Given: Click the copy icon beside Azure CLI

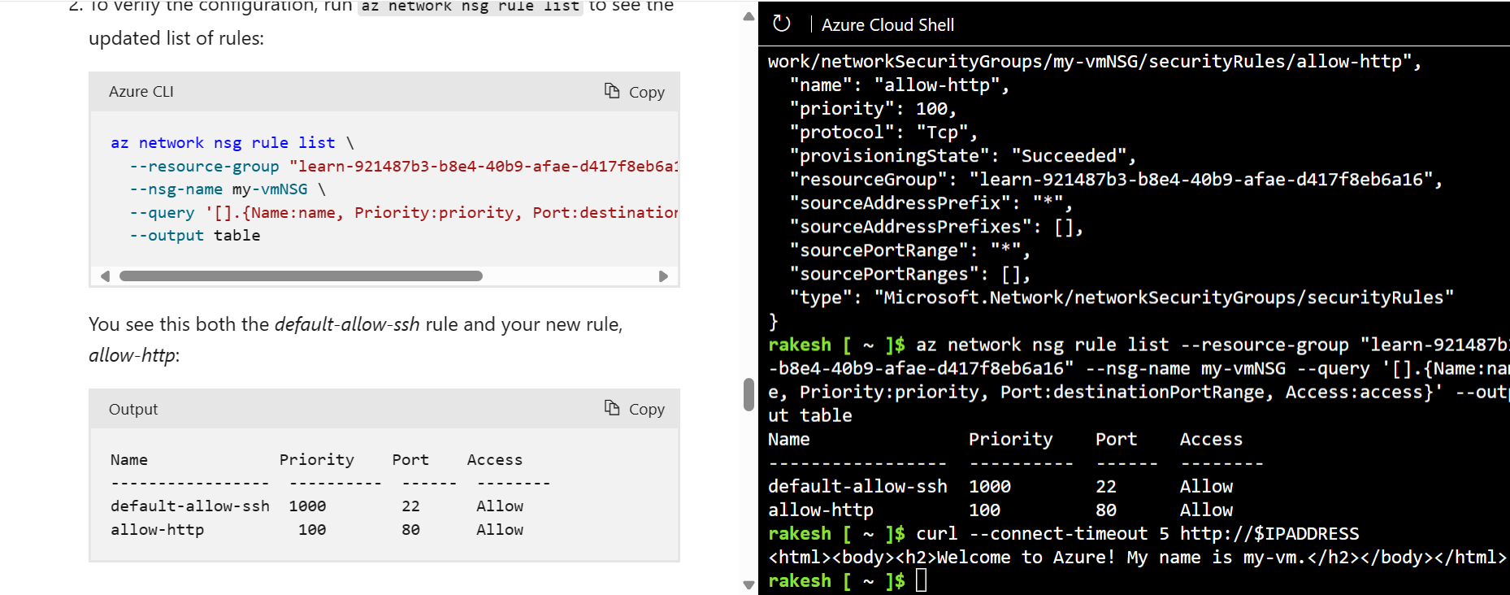Looking at the screenshot, I should click(x=612, y=91).
